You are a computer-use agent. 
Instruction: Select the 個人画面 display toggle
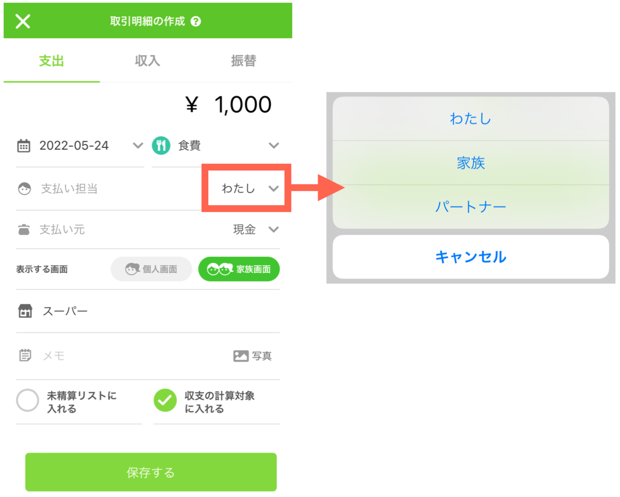(151, 269)
